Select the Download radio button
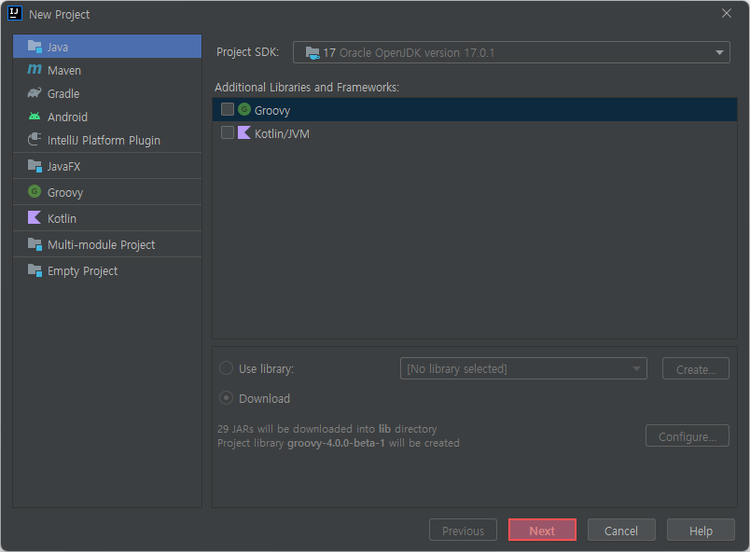 click(226, 397)
